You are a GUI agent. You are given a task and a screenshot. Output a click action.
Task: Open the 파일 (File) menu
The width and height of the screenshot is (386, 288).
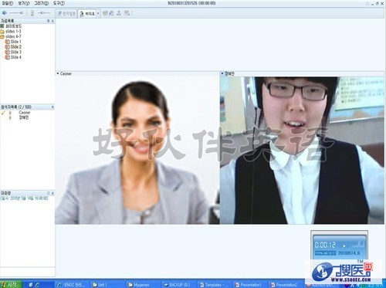tap(7, 3)
